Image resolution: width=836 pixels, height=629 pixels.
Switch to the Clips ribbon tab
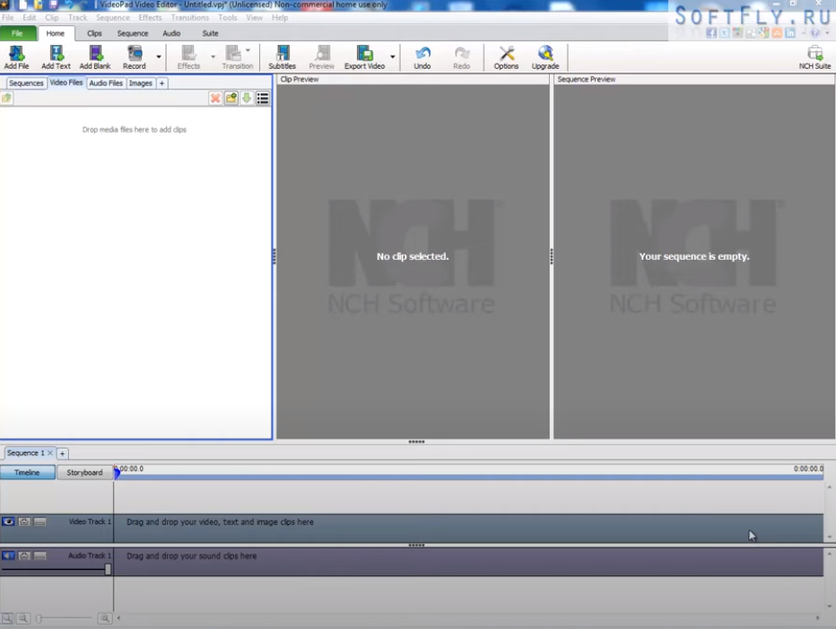pyautogui.click(x=94, y=33)
